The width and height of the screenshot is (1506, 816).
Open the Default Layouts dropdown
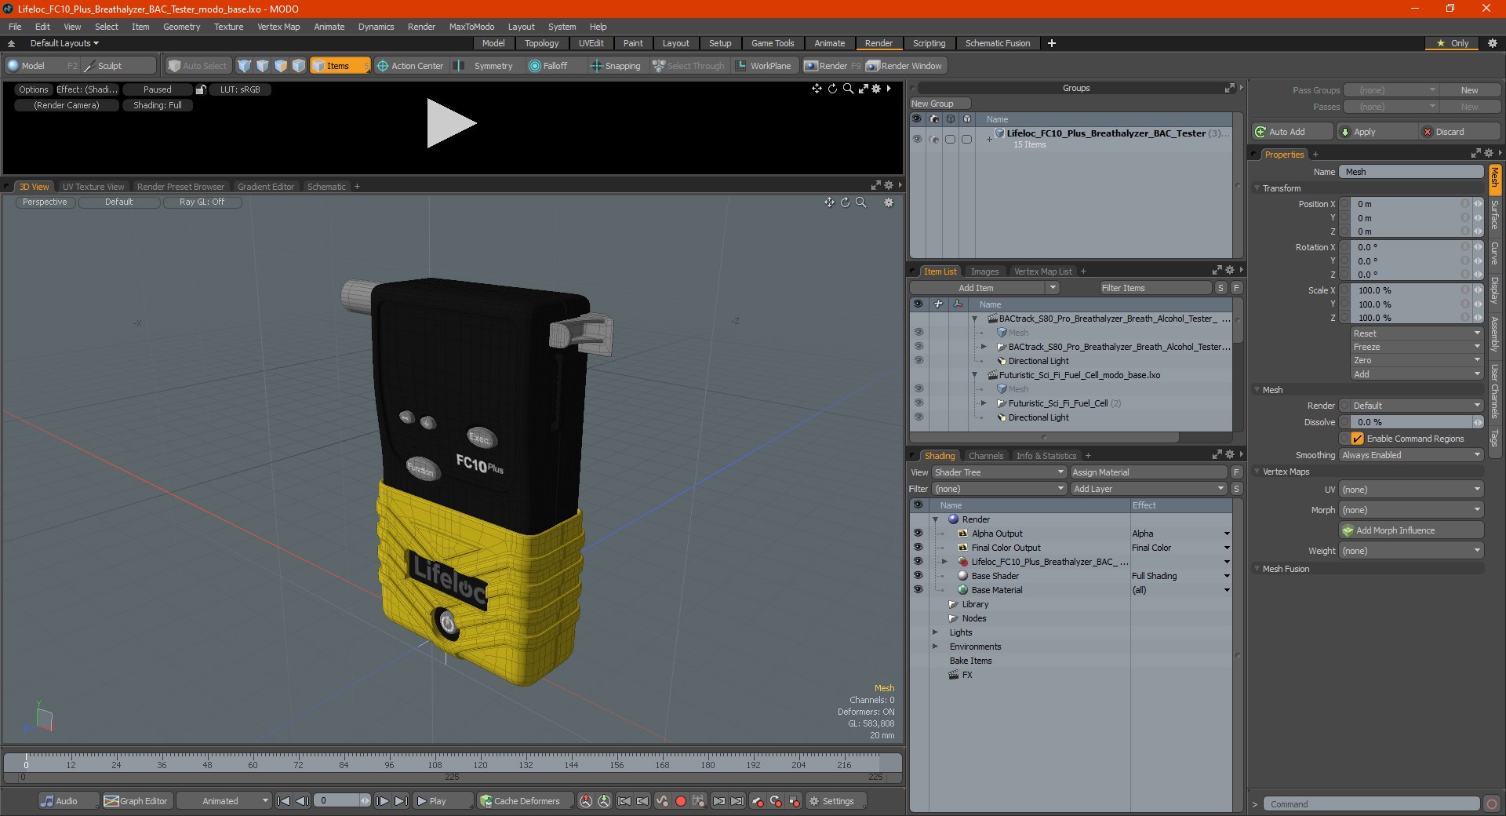click(x=65, y=43)
